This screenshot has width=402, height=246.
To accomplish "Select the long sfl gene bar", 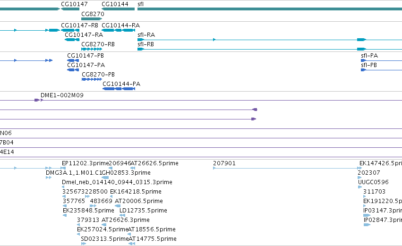I will [270, 9].
